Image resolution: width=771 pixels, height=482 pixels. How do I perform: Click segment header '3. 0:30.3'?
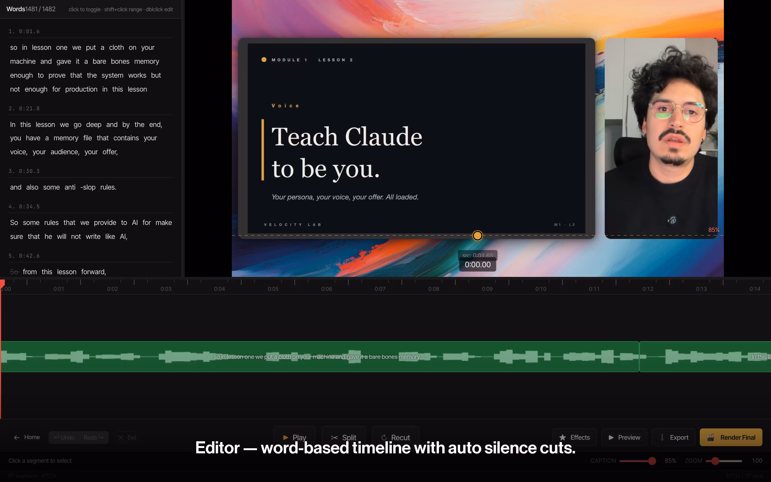pyautogui.click(x=24, y=171)
